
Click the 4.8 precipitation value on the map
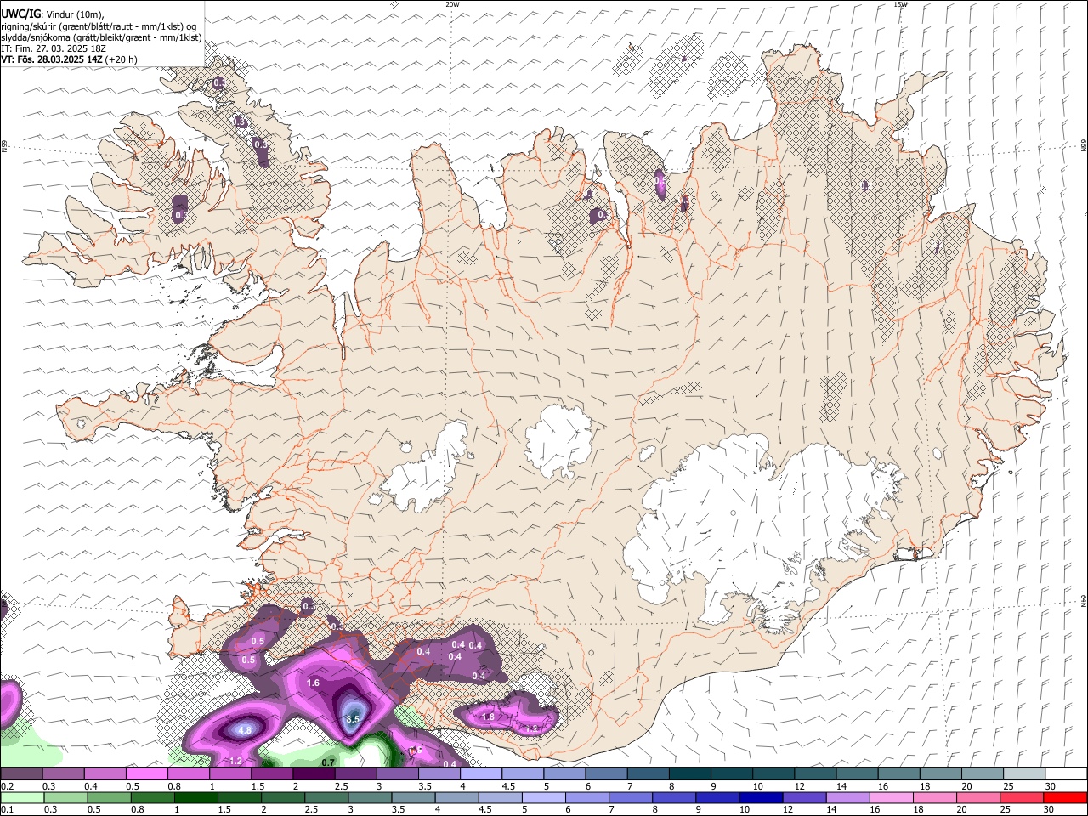click(x=245, y=730)
